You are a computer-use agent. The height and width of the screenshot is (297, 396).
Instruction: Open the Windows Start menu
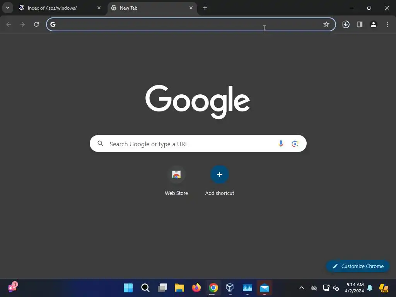pyautogui.click(x=128, y=288)
